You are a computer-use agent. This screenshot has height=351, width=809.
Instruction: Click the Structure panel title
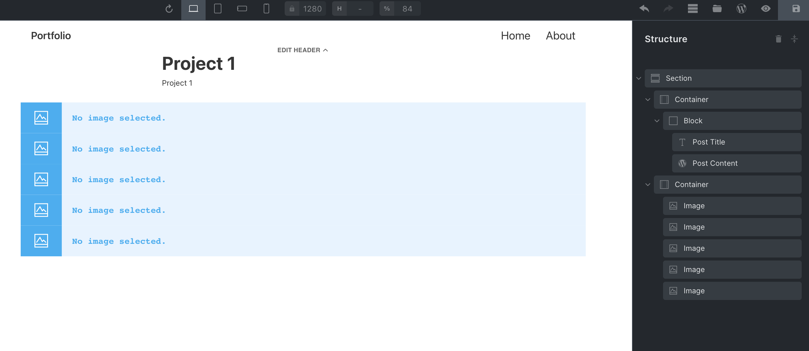click(666, 39)
